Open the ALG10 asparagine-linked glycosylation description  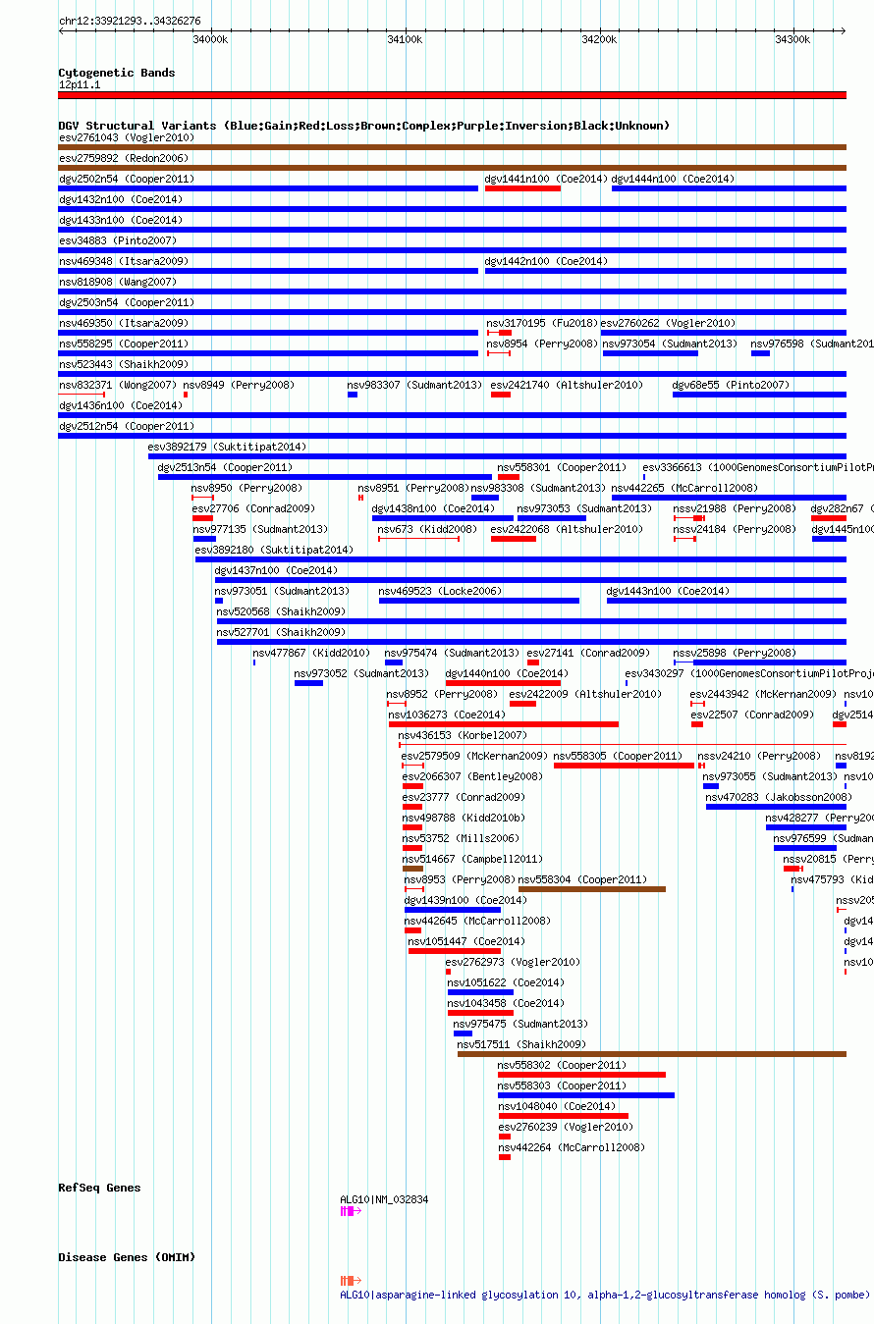pos(605,1295)
